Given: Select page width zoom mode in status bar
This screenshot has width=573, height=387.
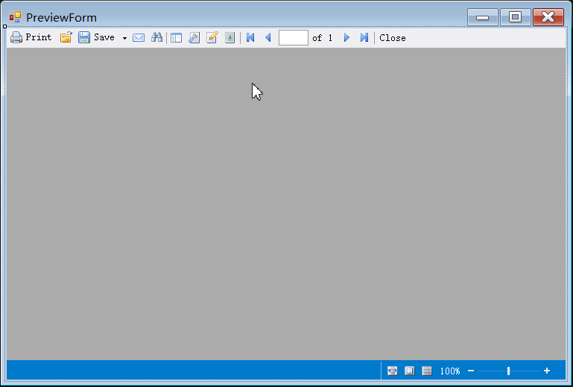Looking at the screenshot, I should coord(392,371).
